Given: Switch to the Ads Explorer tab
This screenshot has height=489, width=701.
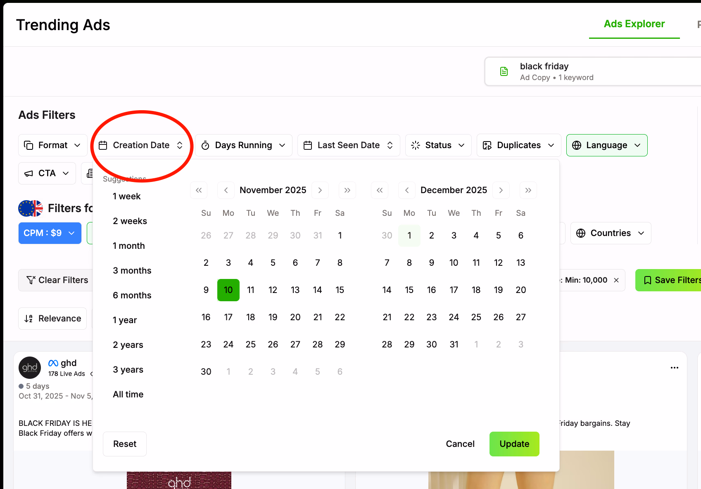Looking at the screenshot, I should pyautogui.click(x=634, y=24).
